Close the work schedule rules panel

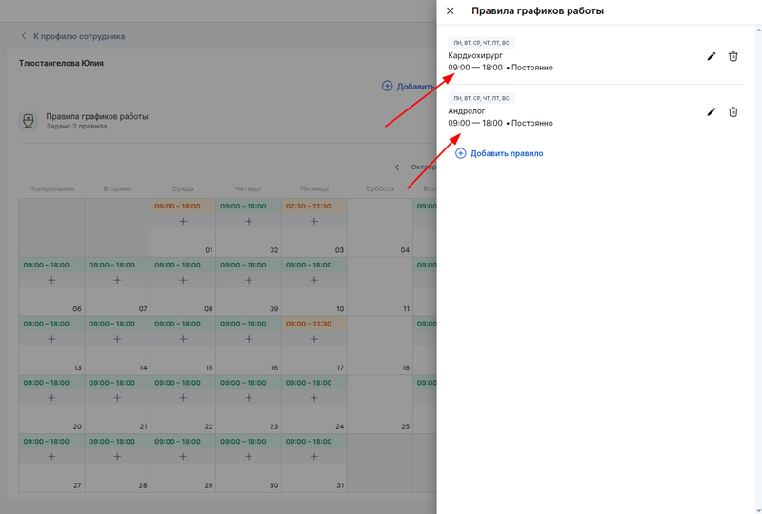[451, 11]
